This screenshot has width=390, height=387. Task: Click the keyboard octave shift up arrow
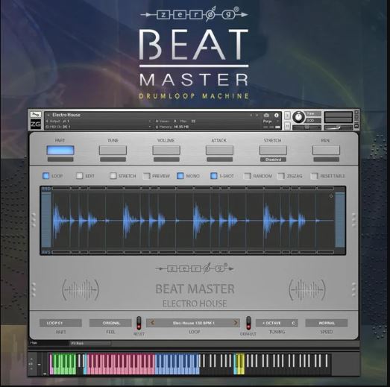31,359
